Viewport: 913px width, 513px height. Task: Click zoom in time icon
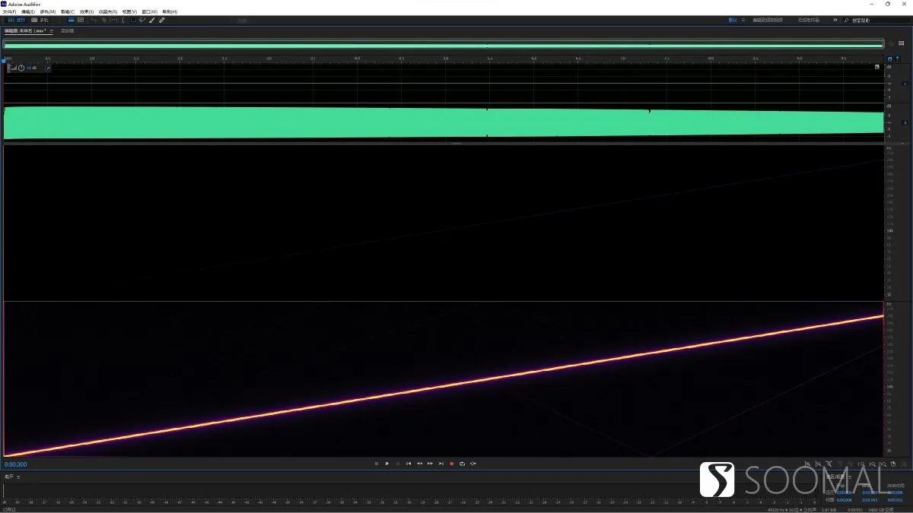829,464
